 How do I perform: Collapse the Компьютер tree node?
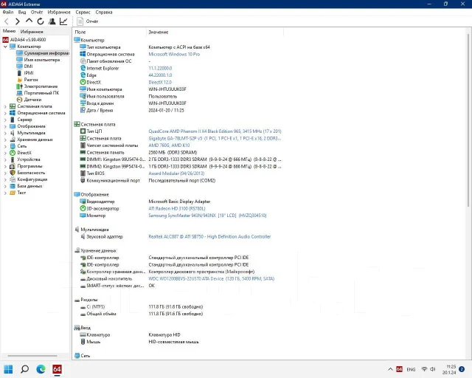[x=5, y=47]
